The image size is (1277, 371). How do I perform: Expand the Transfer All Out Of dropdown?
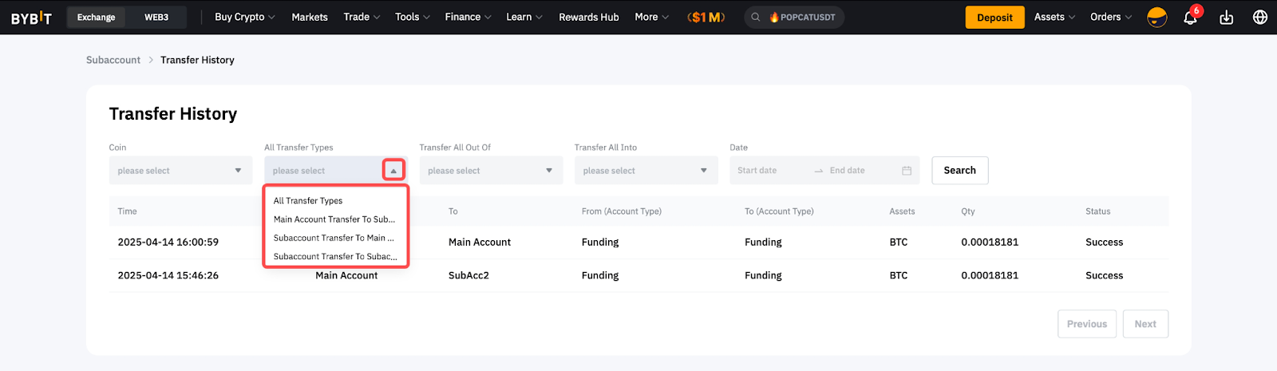[491, 171]
